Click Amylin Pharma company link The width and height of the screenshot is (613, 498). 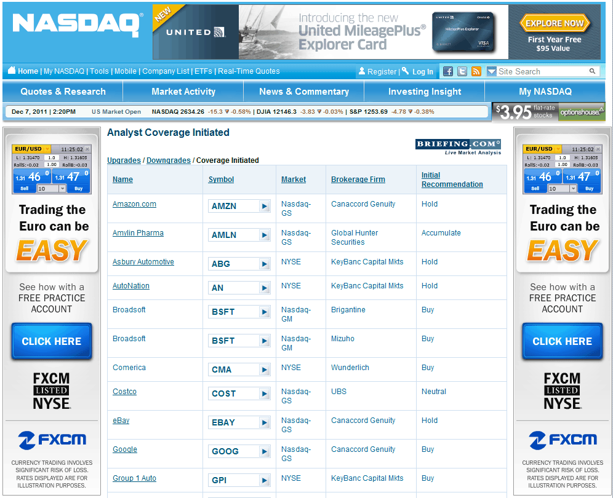pyautogui.click(x=138, y=233)
